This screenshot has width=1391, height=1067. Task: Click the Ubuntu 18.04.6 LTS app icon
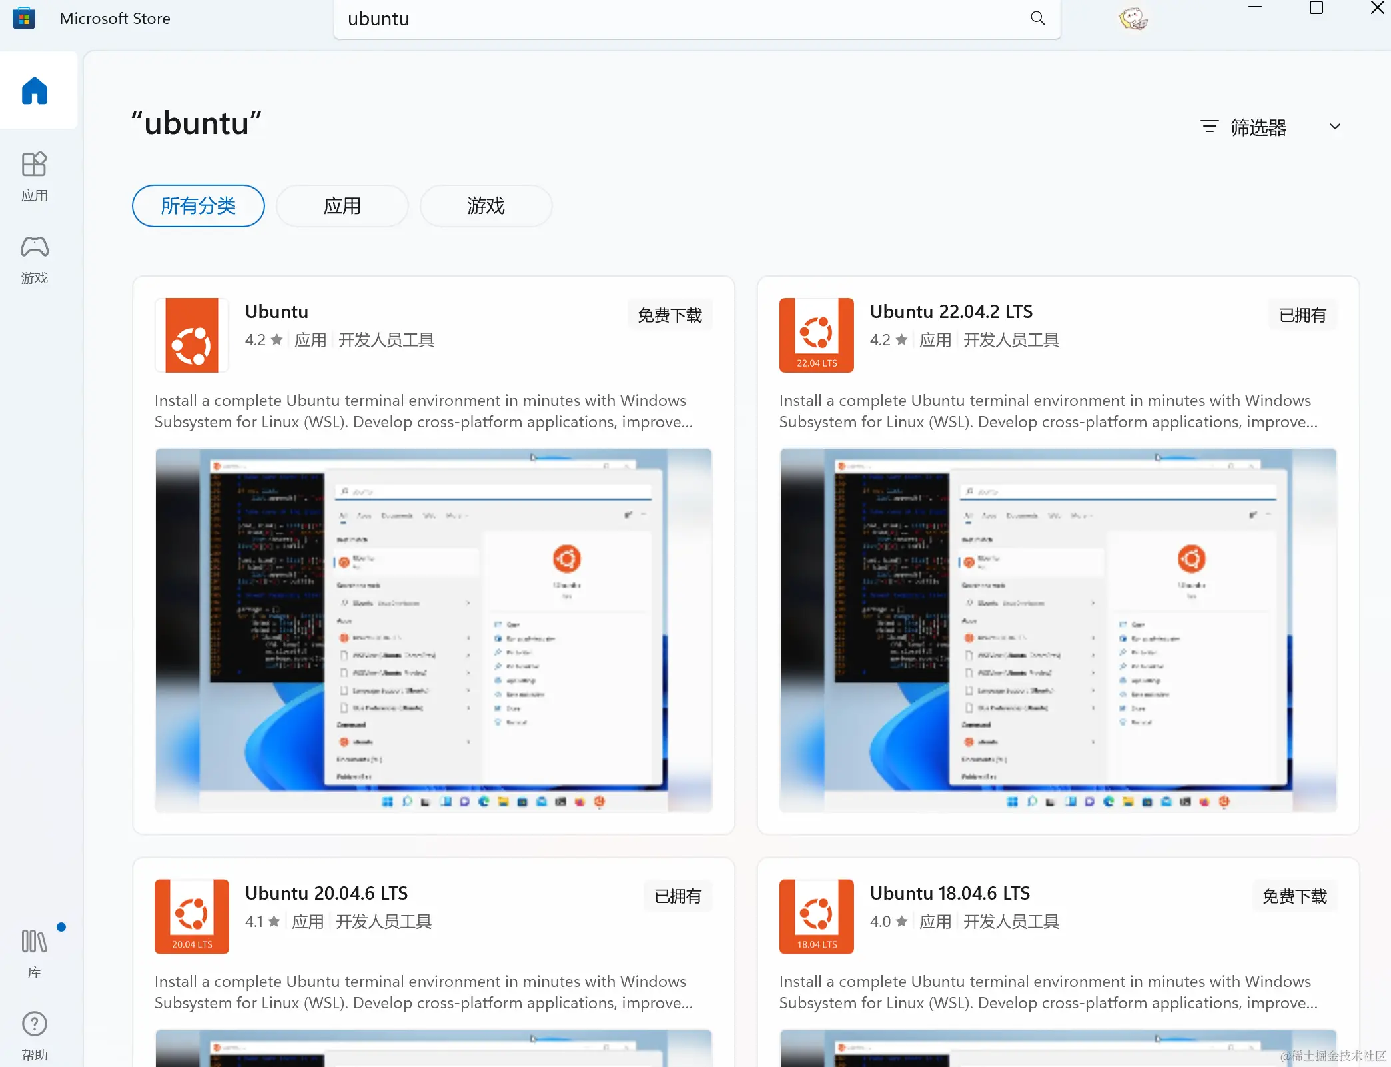[x=816, y=916]
